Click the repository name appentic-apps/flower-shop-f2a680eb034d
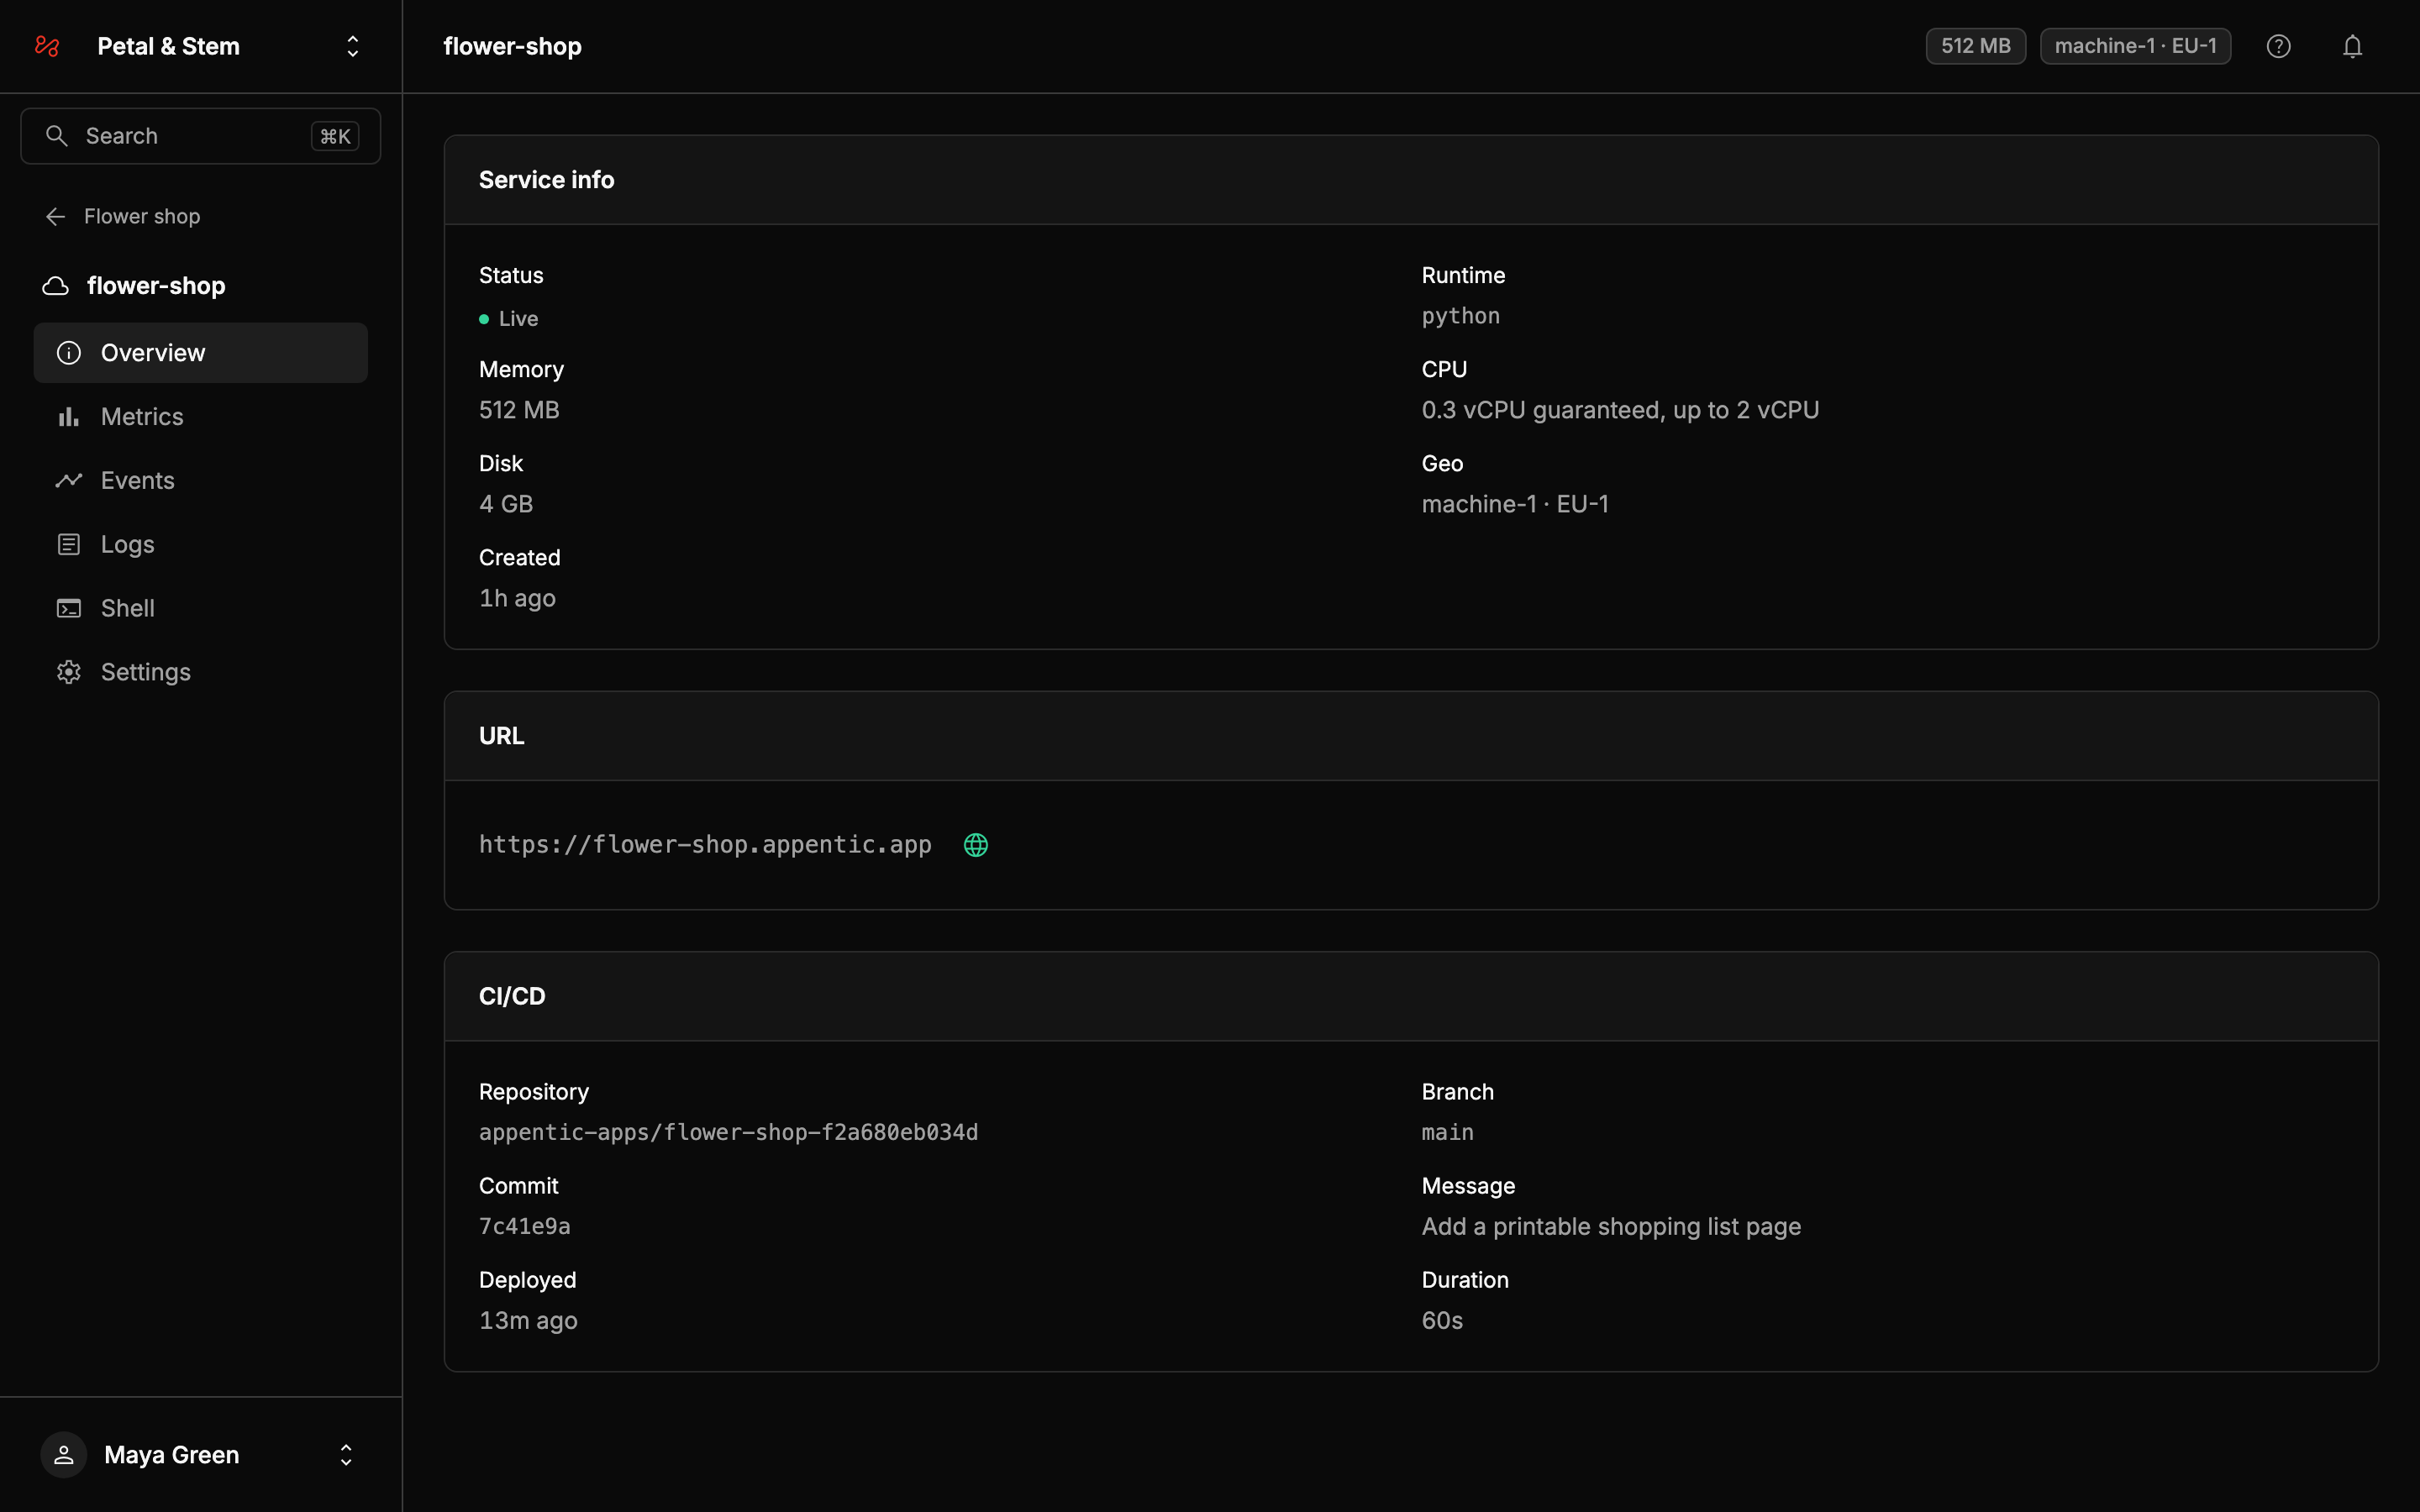2420x1512 pixels. point(728,1132)
